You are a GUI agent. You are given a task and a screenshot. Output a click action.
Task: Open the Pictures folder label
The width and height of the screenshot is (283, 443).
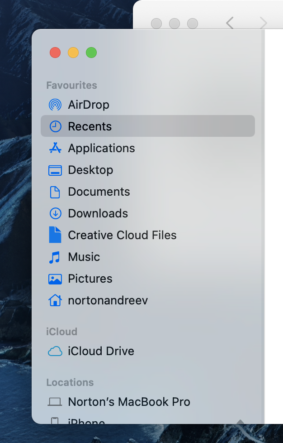point(90,279)
